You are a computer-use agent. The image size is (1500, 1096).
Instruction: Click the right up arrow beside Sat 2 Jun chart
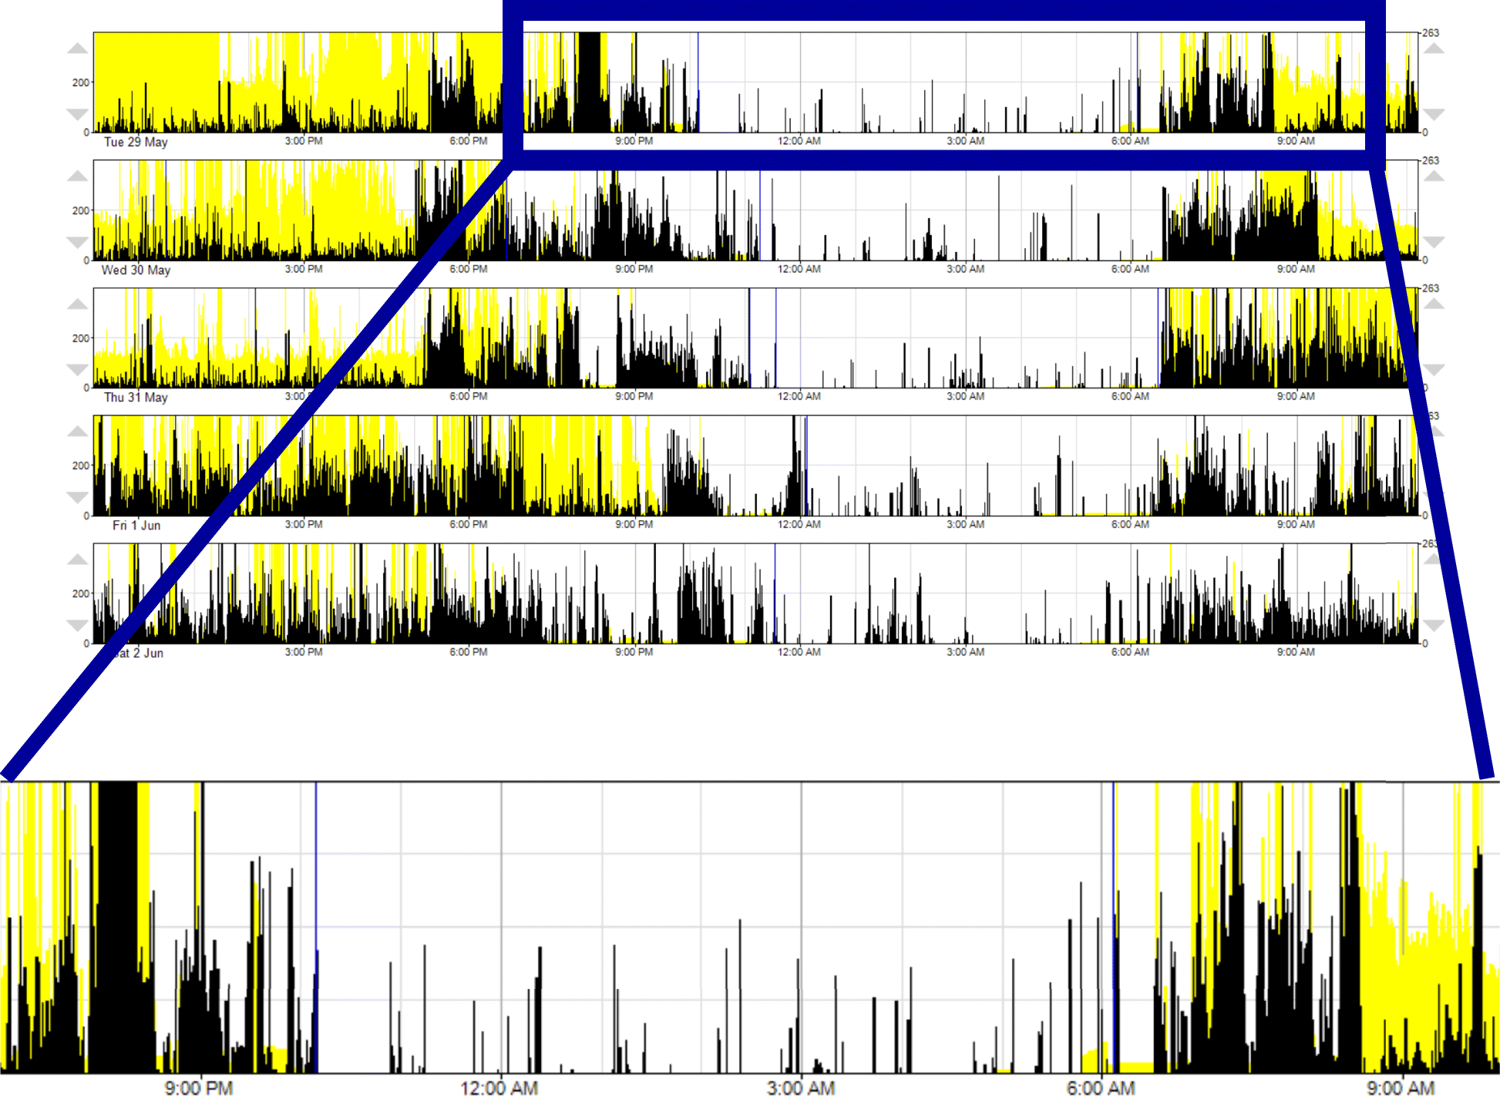tap(1433, 560)
